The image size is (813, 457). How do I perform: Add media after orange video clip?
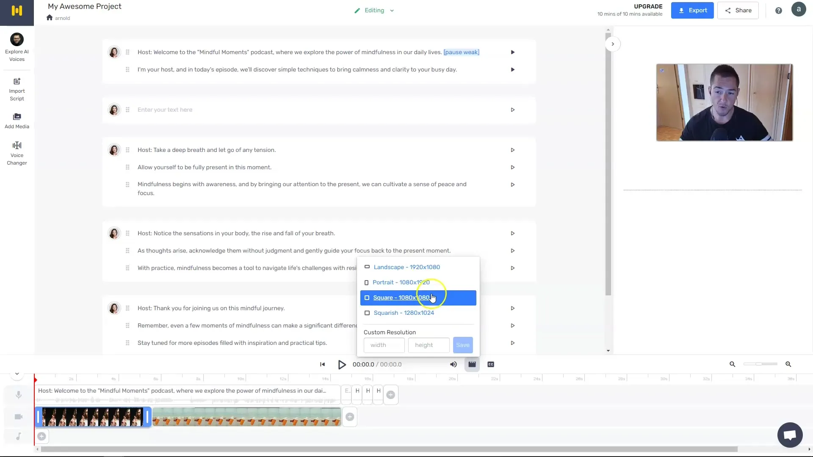350,417
